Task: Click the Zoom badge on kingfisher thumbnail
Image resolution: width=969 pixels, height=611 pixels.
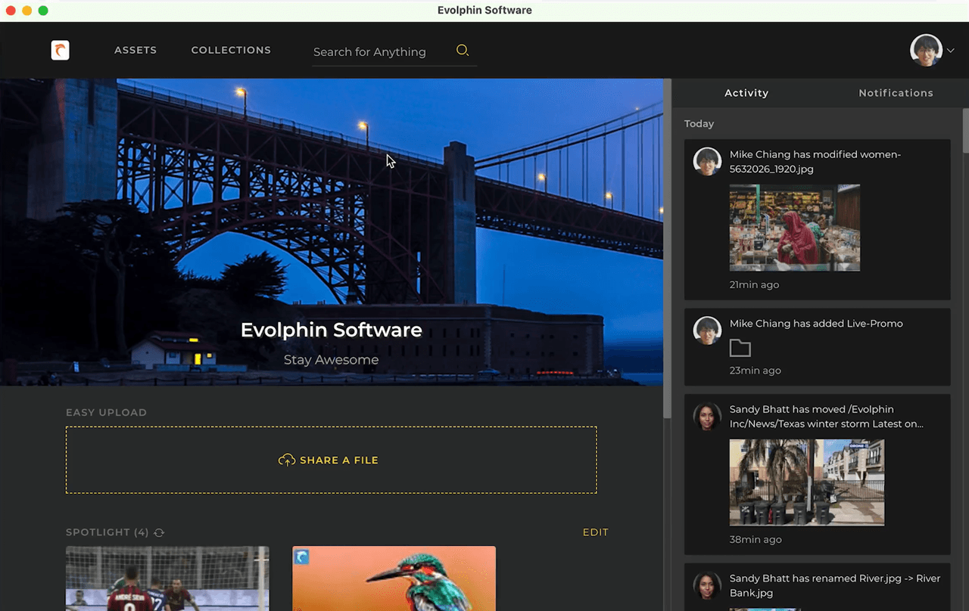Action: point(301,557)
